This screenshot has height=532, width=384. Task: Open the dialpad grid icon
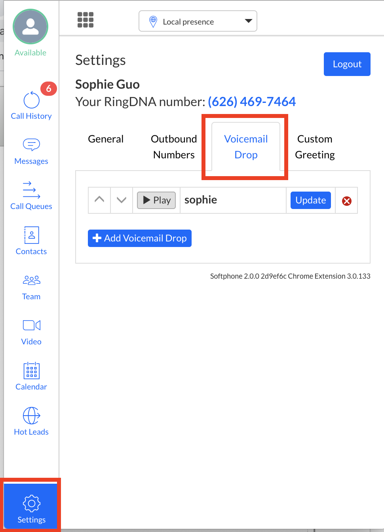[86, 20]
